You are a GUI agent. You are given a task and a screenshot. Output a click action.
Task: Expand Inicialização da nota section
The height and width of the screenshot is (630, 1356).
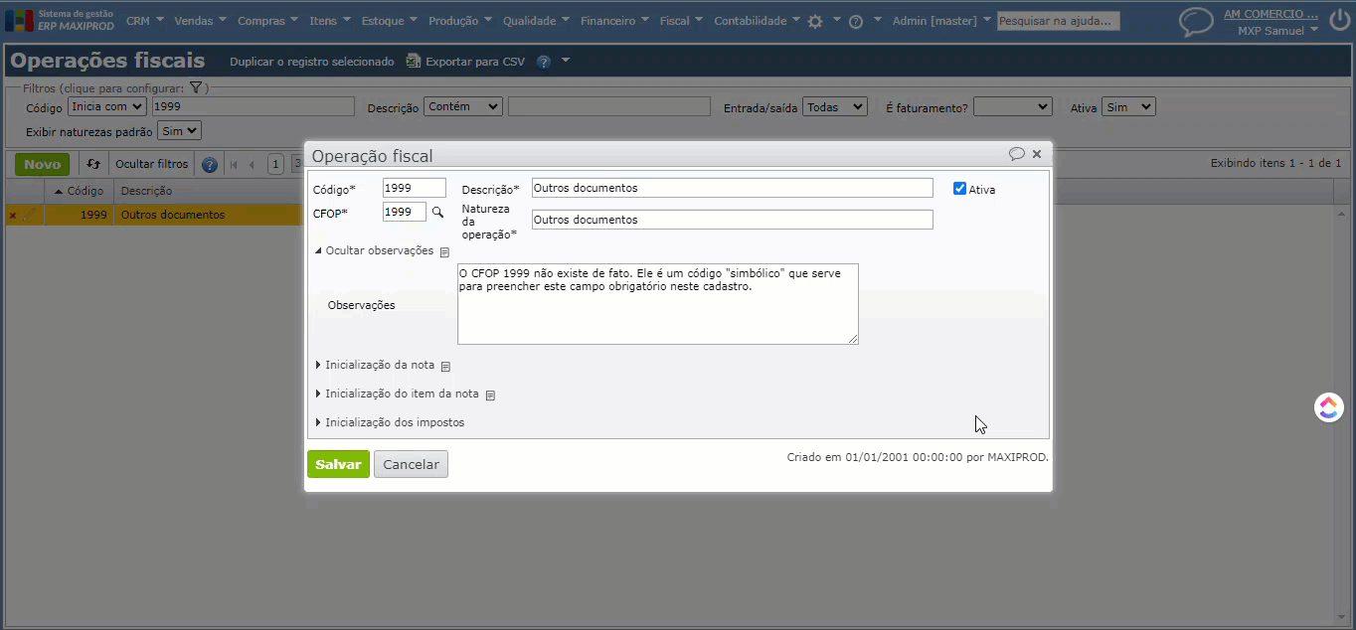[375, 365]
